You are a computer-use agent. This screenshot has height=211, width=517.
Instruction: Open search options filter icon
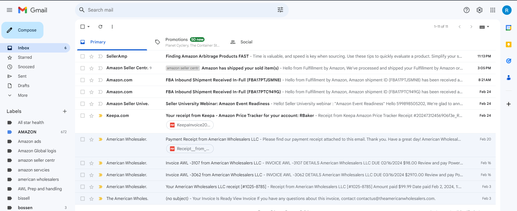[x=280, y=10]
